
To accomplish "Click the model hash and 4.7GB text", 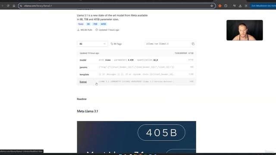I will [x=184, y=53].
